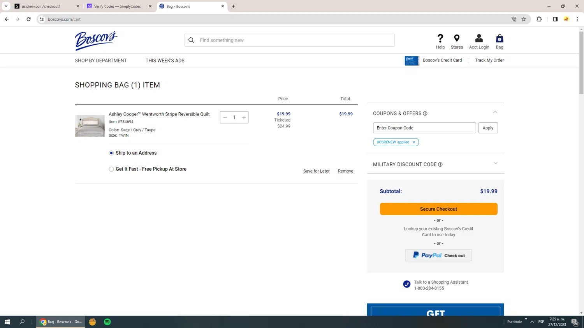This screenshot has height=328, width=584.
Task: Close the Shein checkout tab
Action: tap(78, 6)
